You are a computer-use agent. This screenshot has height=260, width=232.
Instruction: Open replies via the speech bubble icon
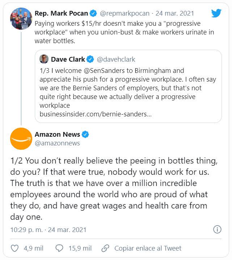59,248
